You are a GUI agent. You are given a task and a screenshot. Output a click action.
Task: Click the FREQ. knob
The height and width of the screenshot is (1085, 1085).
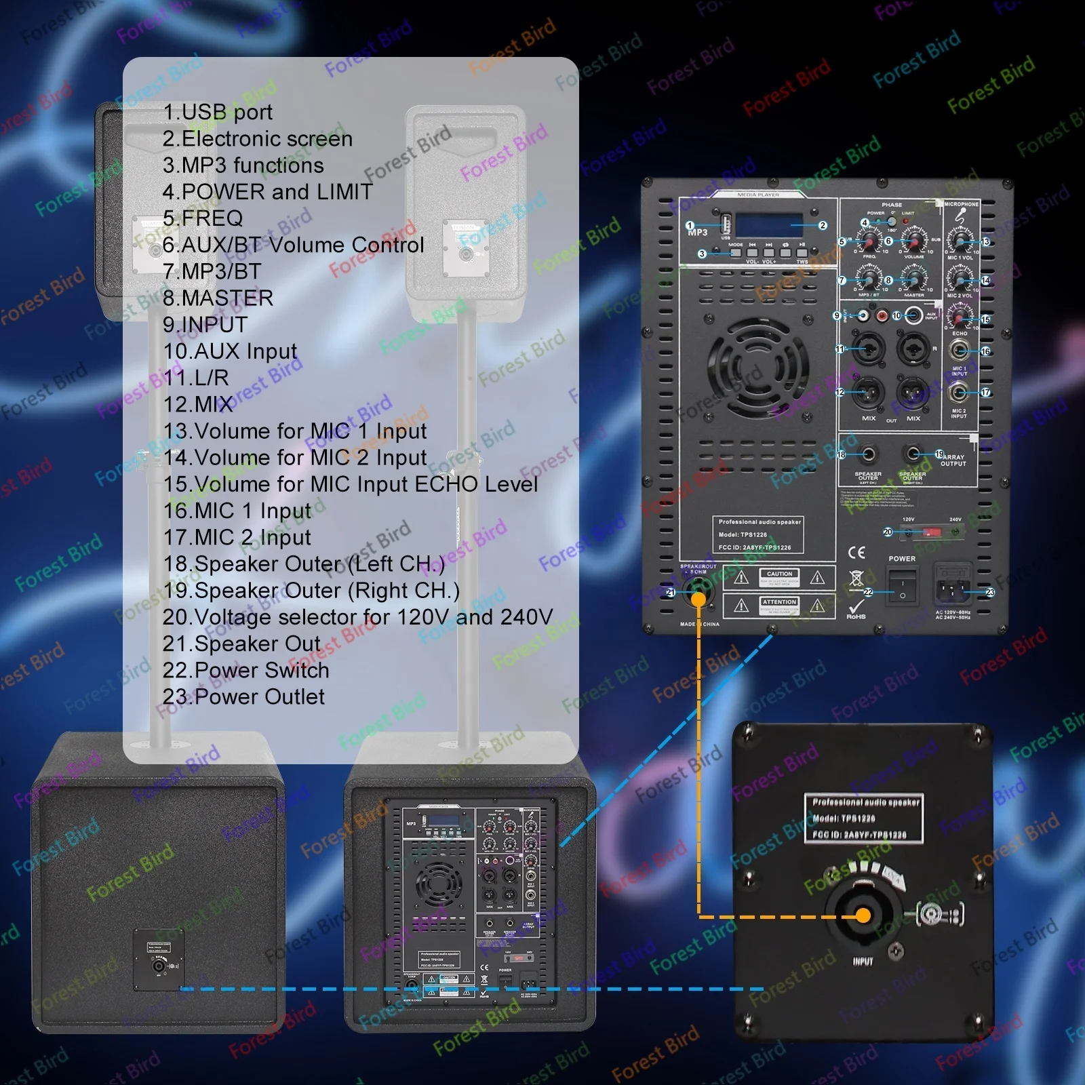click(x=870, y=240)
